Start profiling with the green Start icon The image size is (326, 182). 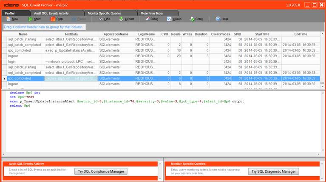point(31,19)
